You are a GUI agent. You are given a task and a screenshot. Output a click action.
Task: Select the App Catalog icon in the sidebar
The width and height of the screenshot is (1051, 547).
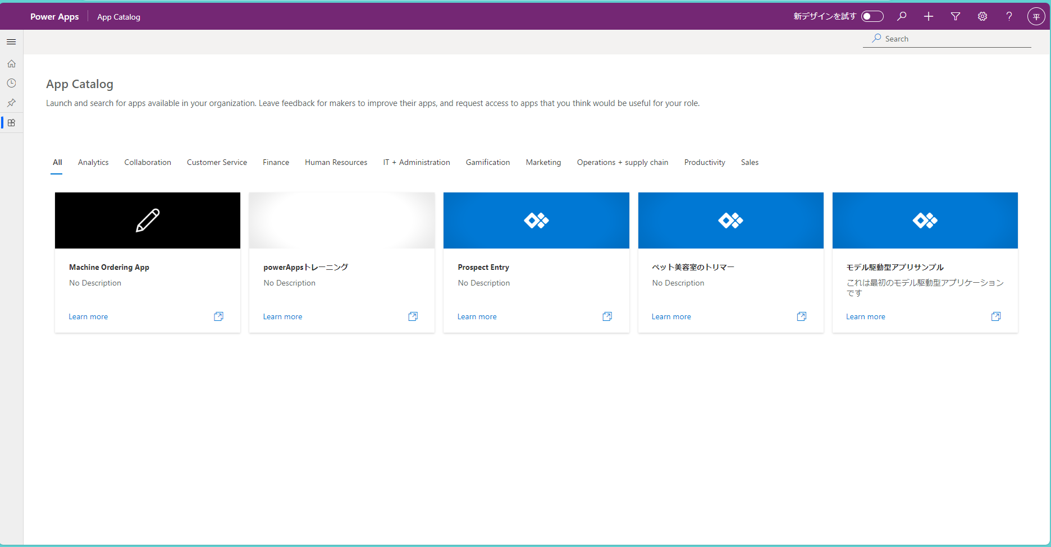pyautogui.click(x=11, y=122)
